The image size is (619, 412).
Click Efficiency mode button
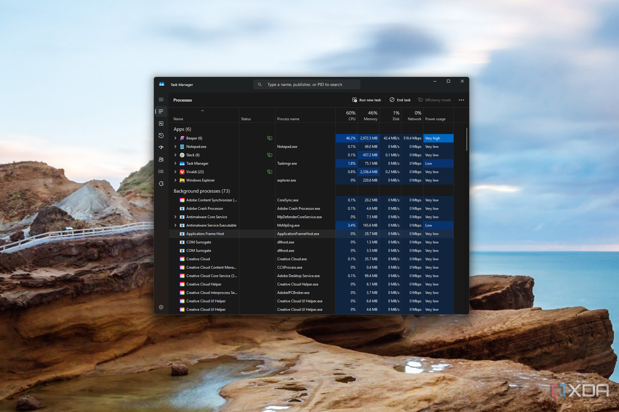coord(434,100)
